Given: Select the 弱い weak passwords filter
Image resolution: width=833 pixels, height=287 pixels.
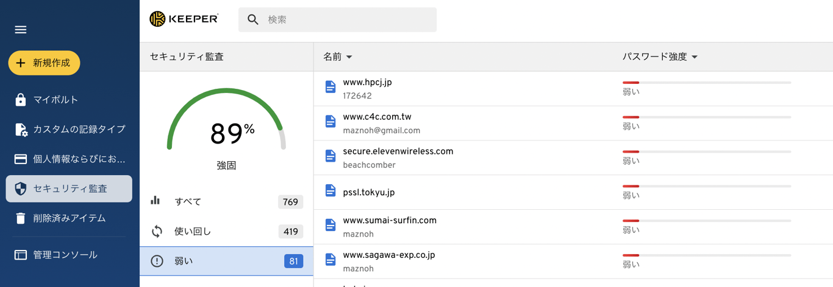Looking at the screenshot, I should click(x=226, y=261).
